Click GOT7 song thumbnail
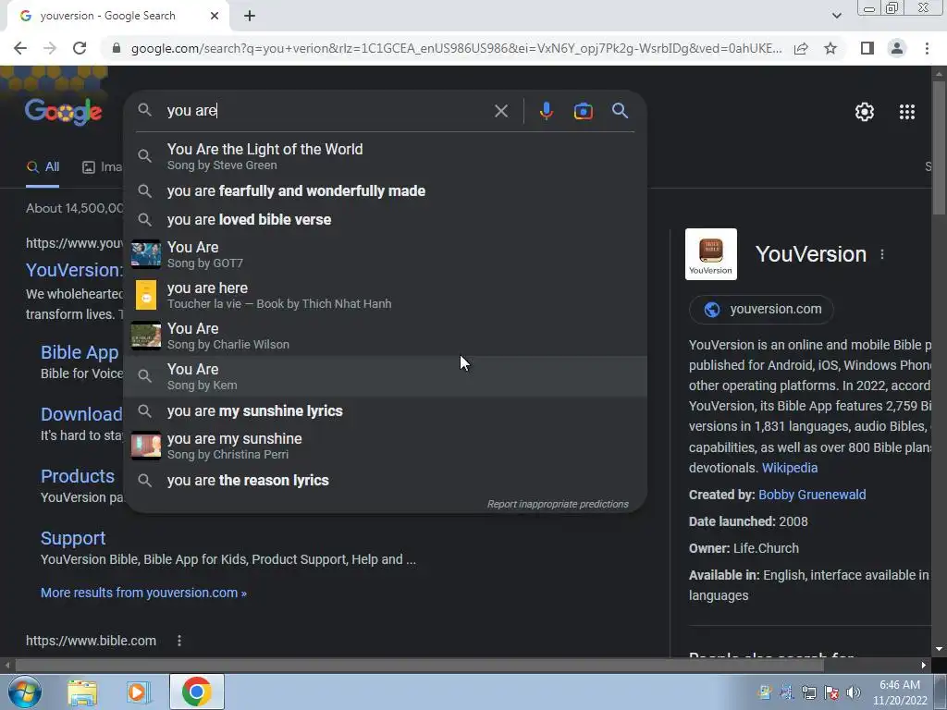 click(146, 254)
